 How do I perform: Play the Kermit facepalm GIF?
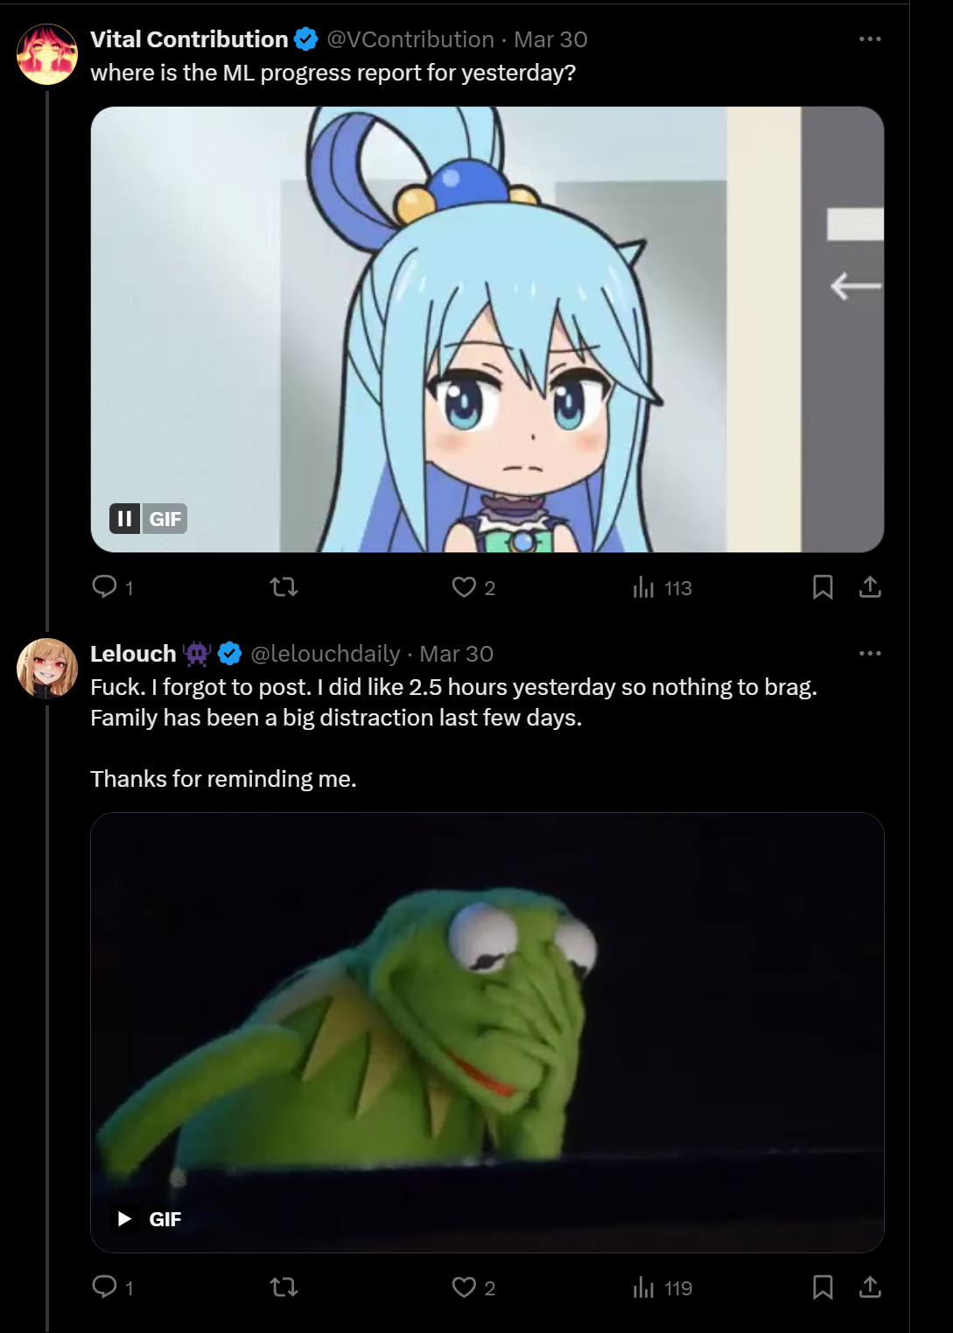[125, 1217]
